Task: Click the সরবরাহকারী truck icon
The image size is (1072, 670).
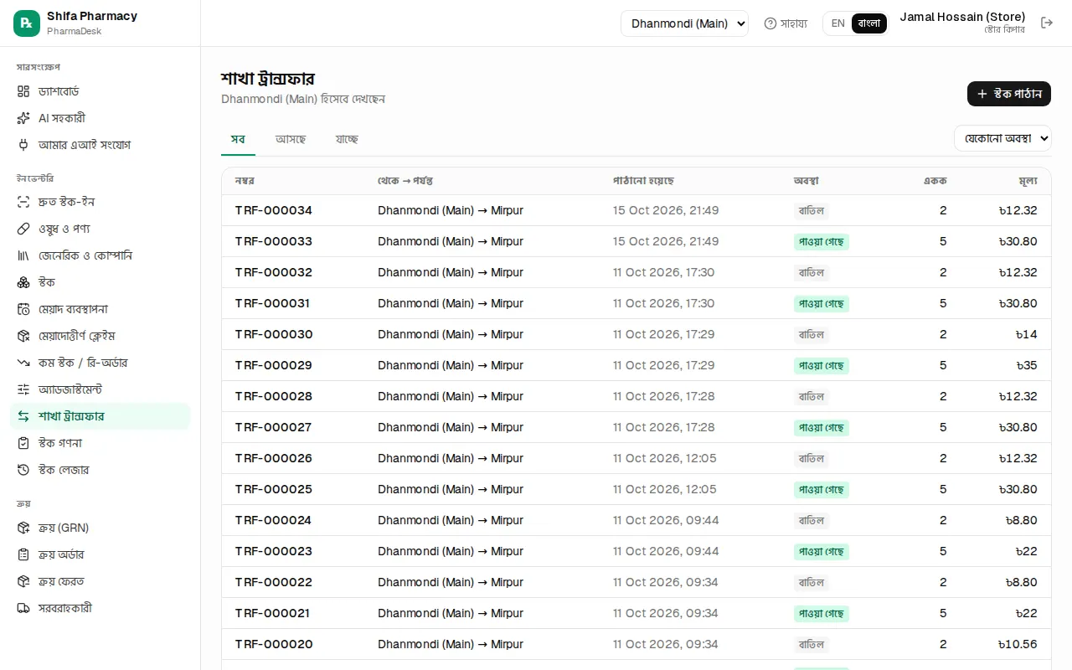Action: [x=23, y=608]
